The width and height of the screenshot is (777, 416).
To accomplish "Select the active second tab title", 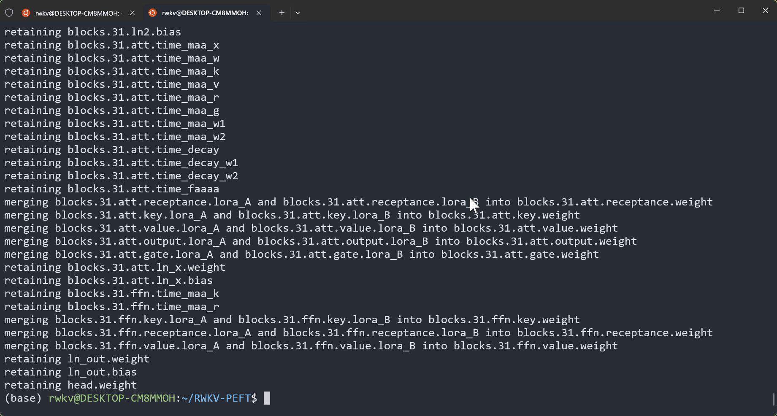I will coord(205,13).
